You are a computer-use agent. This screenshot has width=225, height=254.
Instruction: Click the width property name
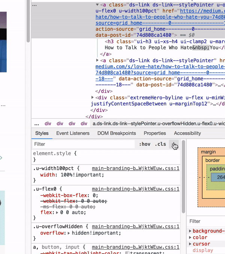click(48, 175)
